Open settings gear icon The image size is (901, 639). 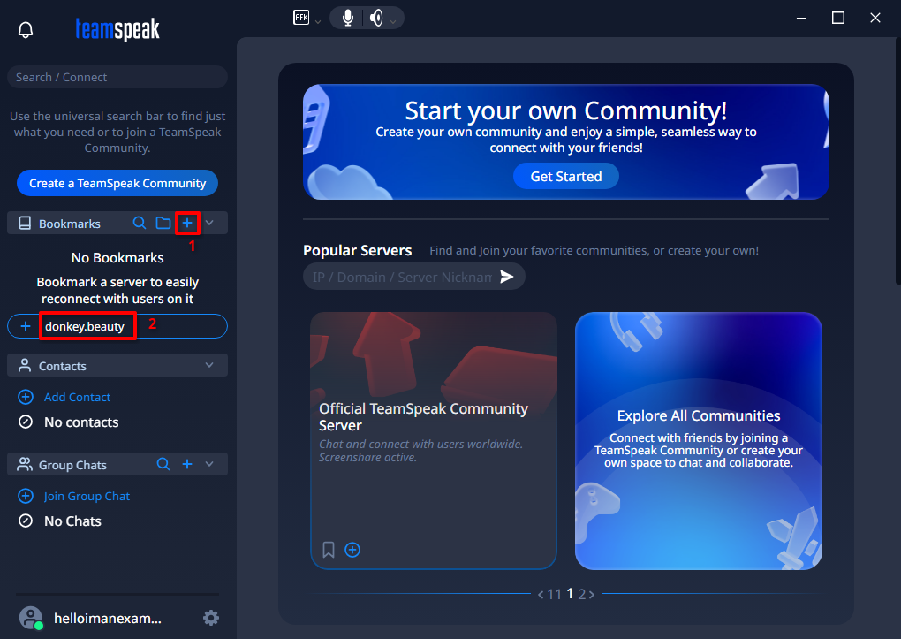[x=211, y=618]
